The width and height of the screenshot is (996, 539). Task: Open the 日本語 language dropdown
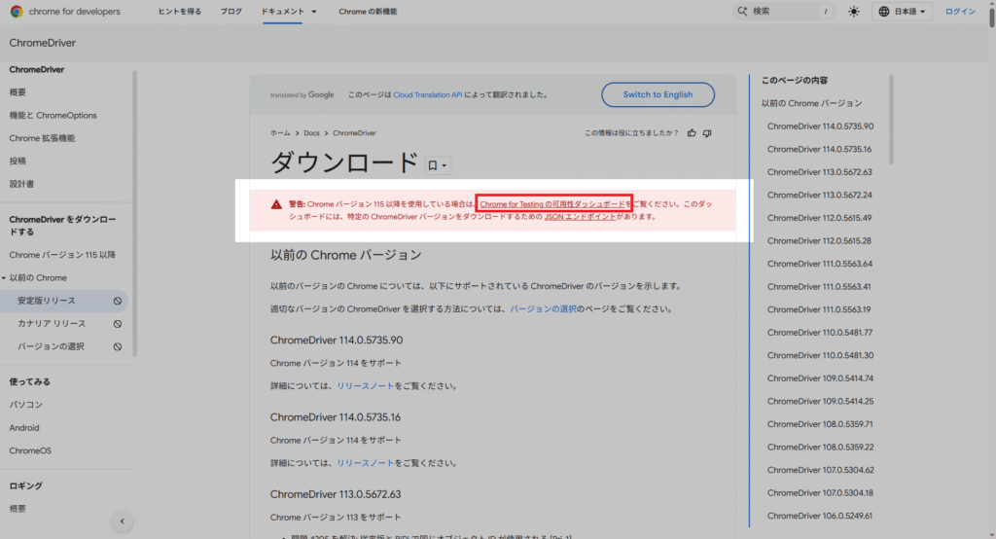(x=902, y=12)
